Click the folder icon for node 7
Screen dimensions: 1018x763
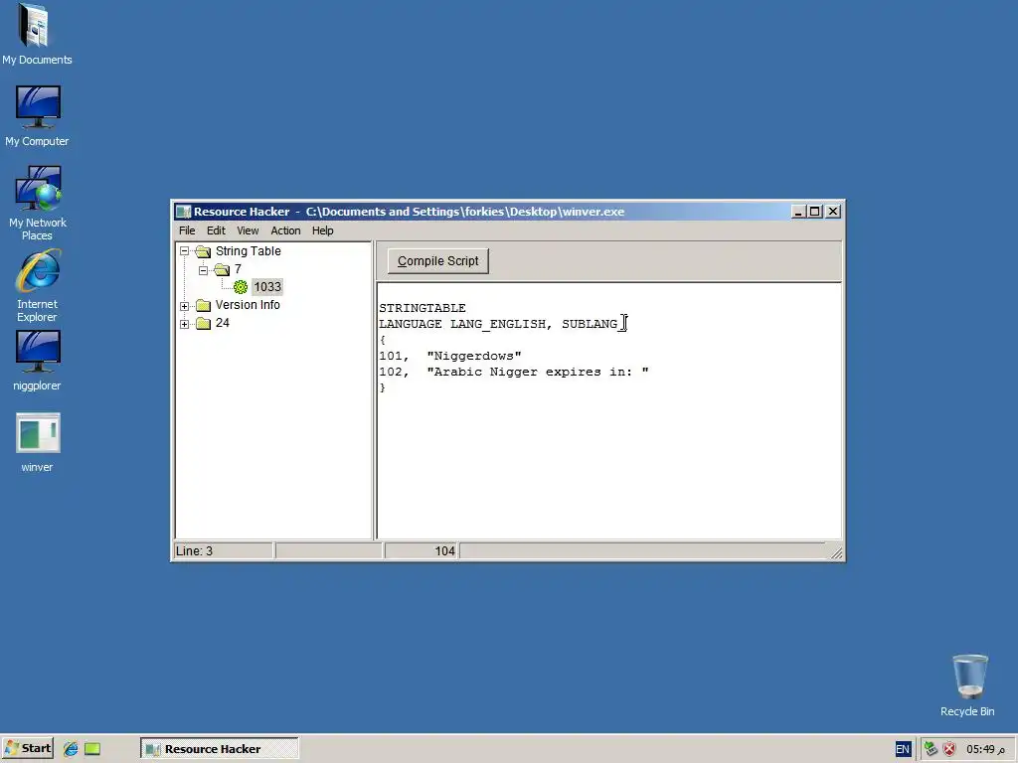(222, 269)
